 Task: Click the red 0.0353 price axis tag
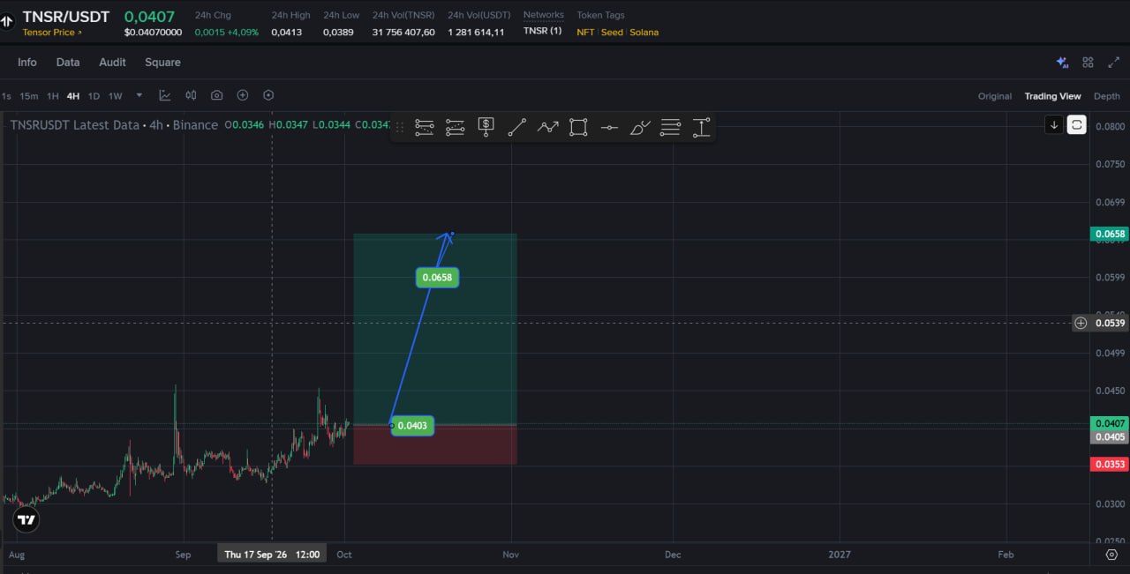coord(1110,465)
